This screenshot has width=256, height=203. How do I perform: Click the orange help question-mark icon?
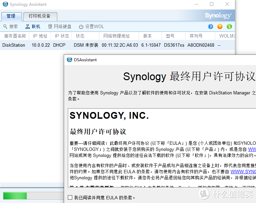click(220, 26)
